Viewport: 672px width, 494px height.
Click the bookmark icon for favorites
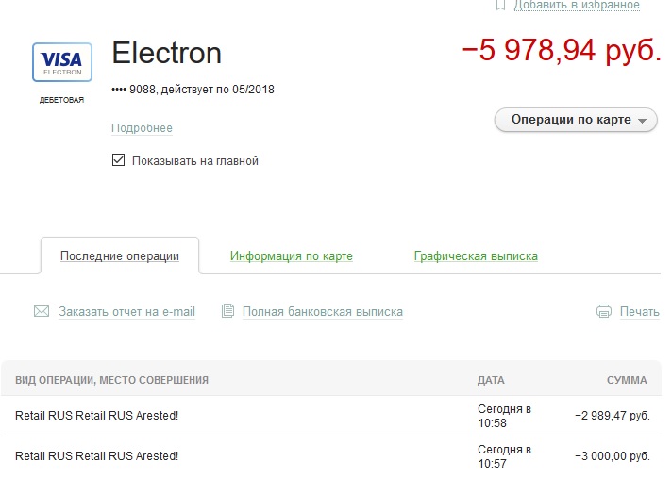tap(500, 5)
